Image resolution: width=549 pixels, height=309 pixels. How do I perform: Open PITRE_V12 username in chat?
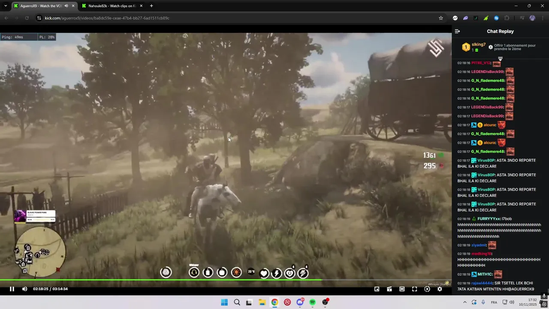click(481, 63)
